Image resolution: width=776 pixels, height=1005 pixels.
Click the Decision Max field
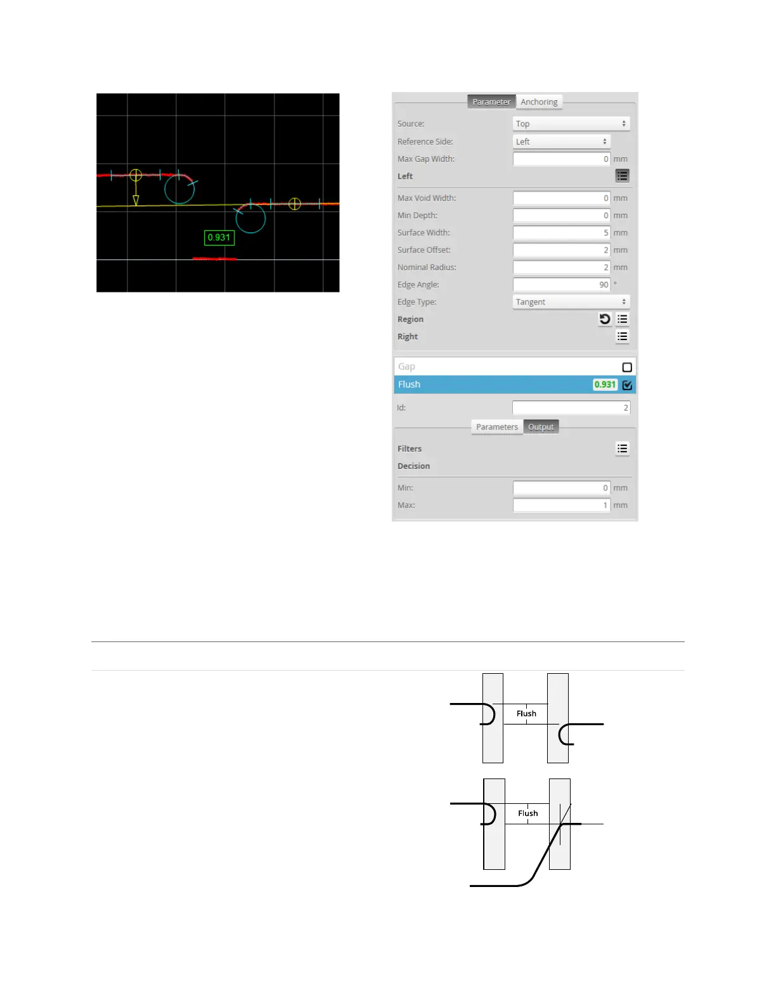click(x=562, y=506)
